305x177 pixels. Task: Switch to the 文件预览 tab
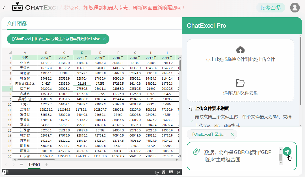coord(17,24)
